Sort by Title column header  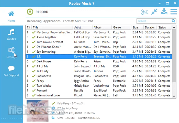pyautogui.click(x=52, y=27)
